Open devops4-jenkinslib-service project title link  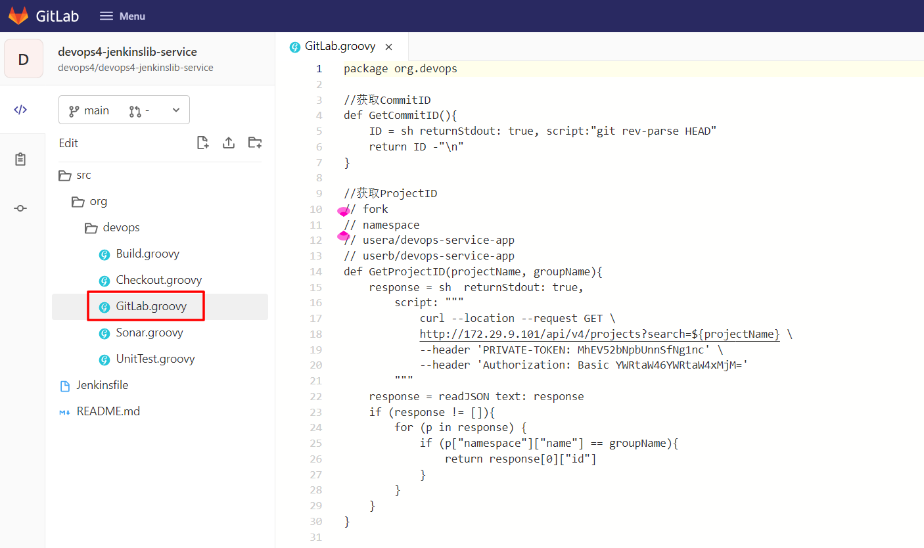pyautogui.click(x=127, y=52)
